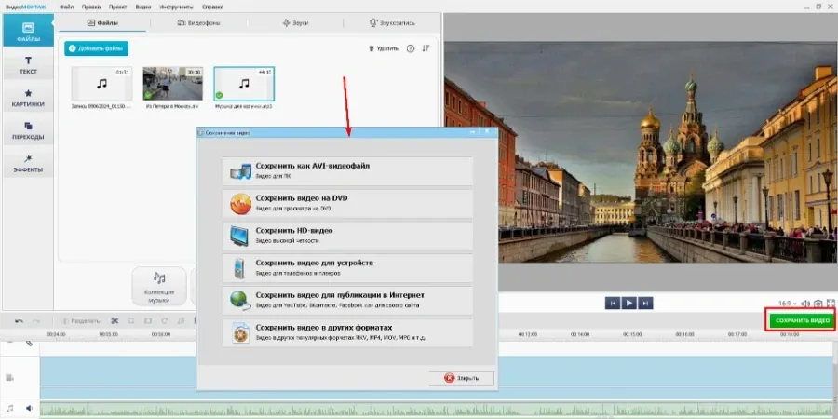Open fullscreen preview mode

[831, 304]
